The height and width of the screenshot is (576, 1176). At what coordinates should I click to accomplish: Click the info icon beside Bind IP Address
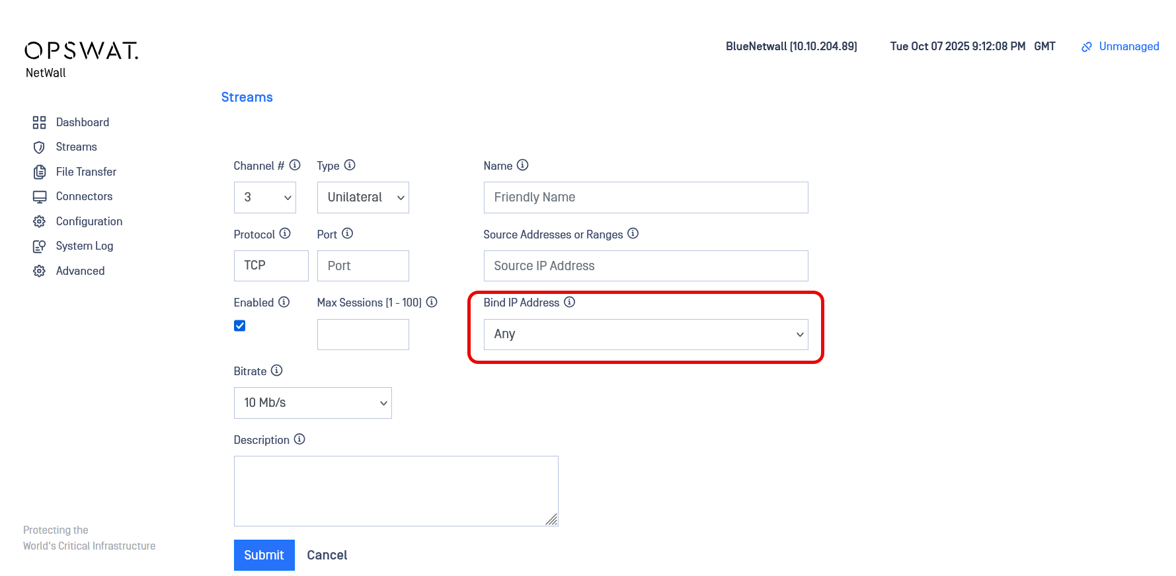tap(569, 302)
